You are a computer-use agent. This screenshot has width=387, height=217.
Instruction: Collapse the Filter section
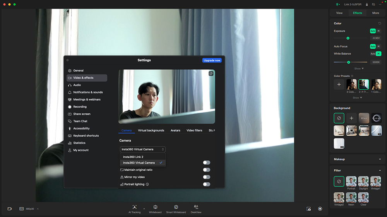click(380, 170)
